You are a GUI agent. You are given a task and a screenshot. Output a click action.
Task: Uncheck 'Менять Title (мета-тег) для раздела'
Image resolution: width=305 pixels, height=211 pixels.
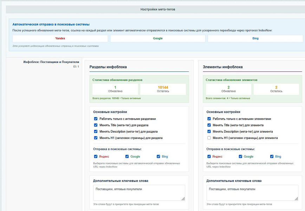(96, 125)
